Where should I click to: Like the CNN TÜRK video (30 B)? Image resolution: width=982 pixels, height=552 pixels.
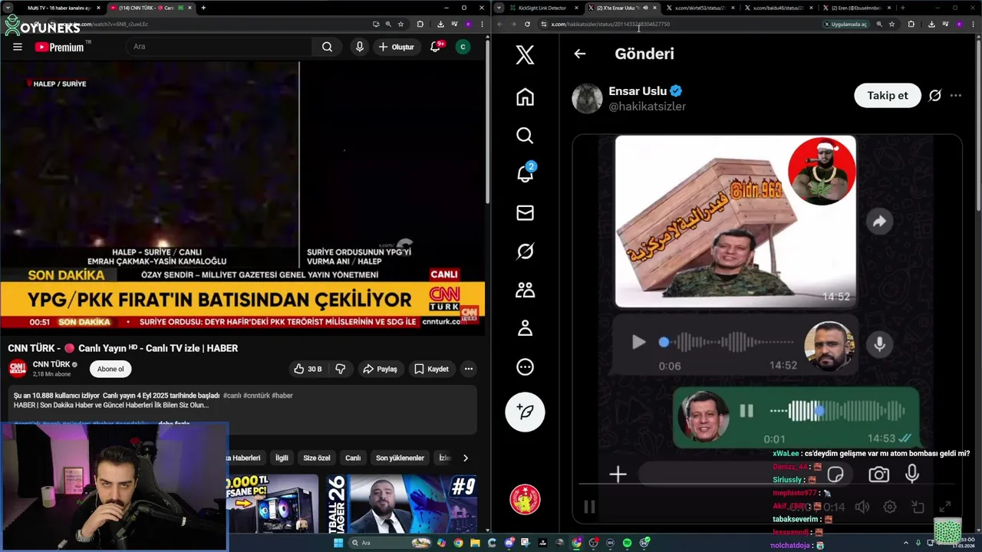[308, 369]
